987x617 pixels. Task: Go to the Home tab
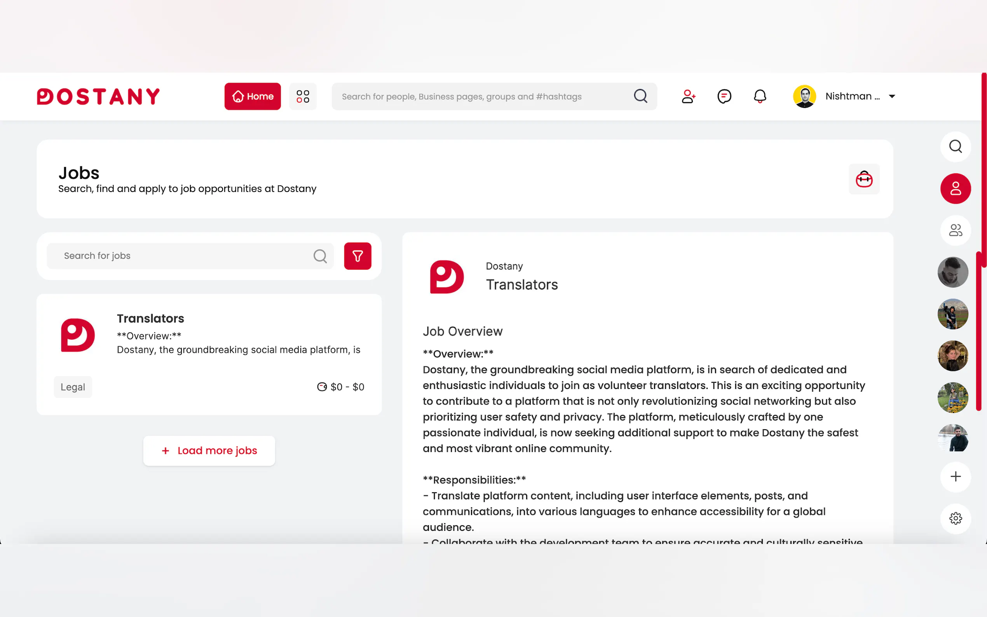point(253,97)
